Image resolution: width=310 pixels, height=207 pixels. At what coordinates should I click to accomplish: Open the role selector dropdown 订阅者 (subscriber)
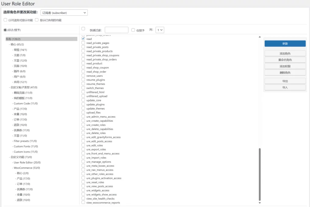click(x=64, y=13)
